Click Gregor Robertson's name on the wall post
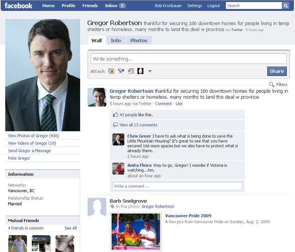Image resolution: width=295 pixels, height=252 pixels. [131, 91]
